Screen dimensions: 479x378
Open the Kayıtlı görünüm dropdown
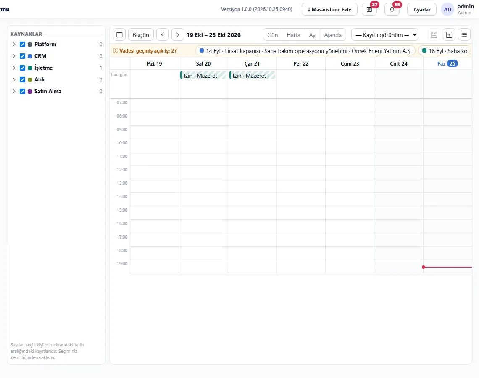pos(385,35)
